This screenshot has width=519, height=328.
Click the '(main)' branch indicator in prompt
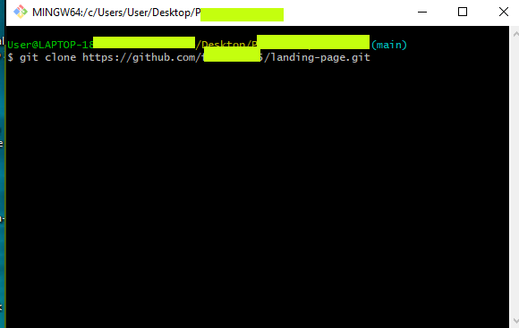389,45
